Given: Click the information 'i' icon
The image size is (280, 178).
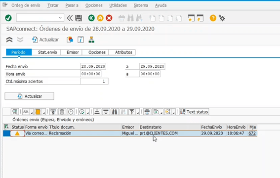Looking at the screenshot, I should (x=80, y=40).
